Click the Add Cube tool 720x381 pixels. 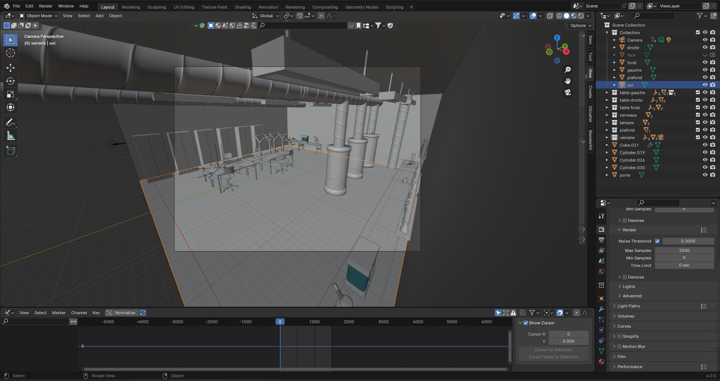tap(11, 151)
